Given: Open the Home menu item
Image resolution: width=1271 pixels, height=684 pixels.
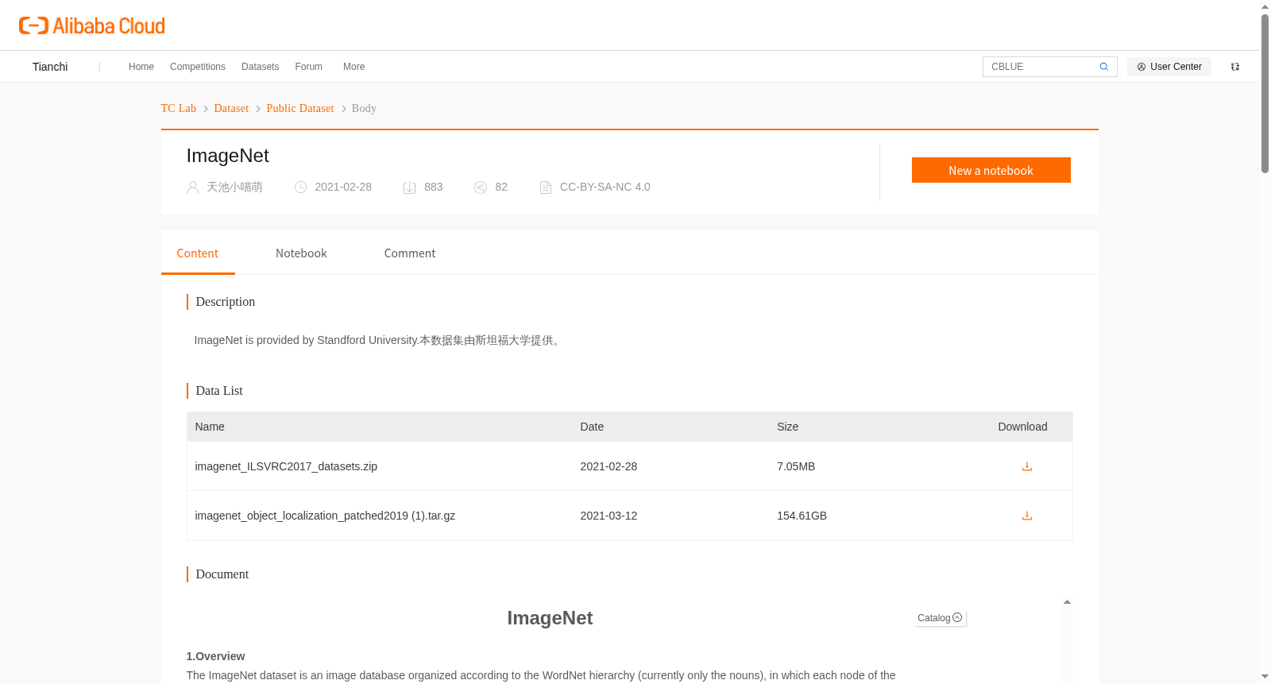Looking at the screenshot, I should 141,67.
